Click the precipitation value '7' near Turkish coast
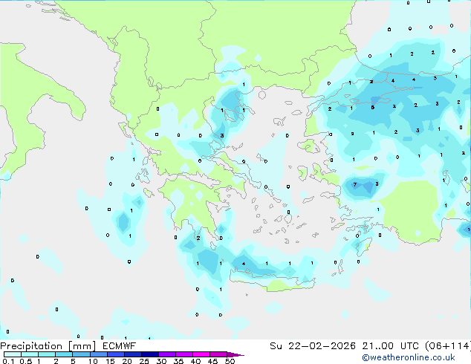The image size is (471, 364). pos(355,184)
